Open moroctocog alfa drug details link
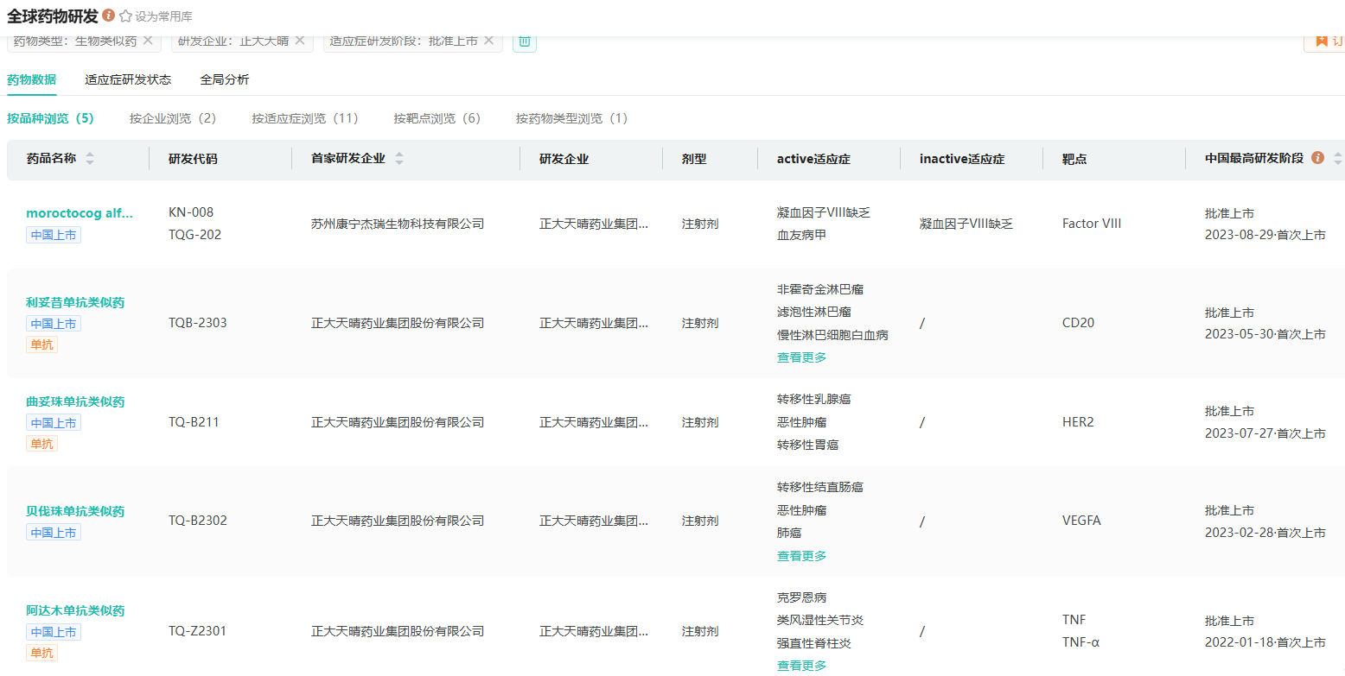Image resolution: width=1345 pixels, height=676 pixels. pyautogui.click(x=80, y=213)
